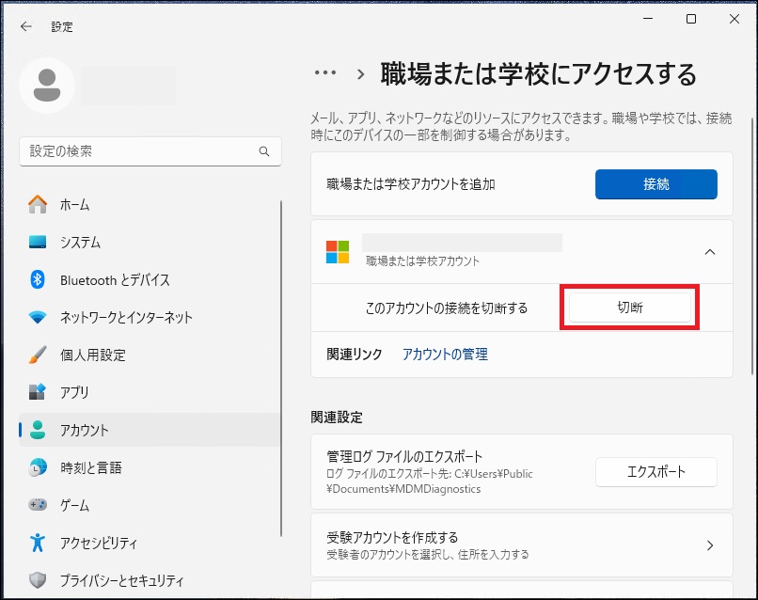This screenshot has width=758, height=600.
Task: Click the clock globe icon for 時刻と言語
Action: [x=38, y=467]
